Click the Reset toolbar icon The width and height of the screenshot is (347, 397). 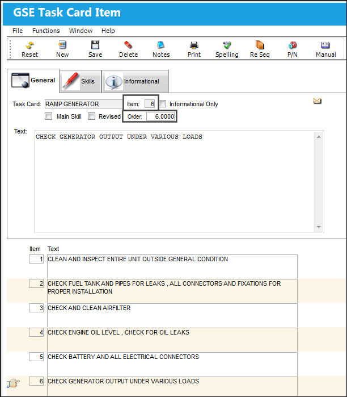coord(29,49)
